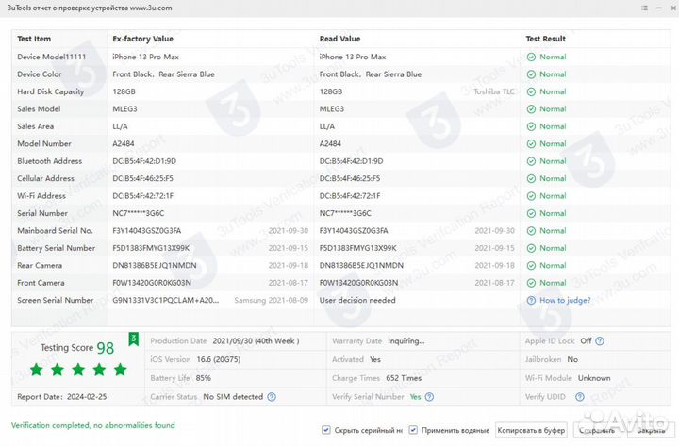Image resolution: width=679 pixels, height=446 pixels.
Task: Click the Wi-Fi Module Unknown value
Action: (594, 378)
